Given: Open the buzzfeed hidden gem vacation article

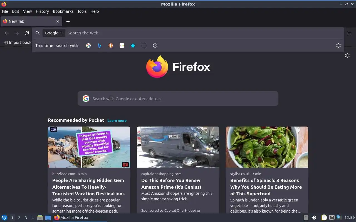Looking at the screenshot, I should coord(88,187).
